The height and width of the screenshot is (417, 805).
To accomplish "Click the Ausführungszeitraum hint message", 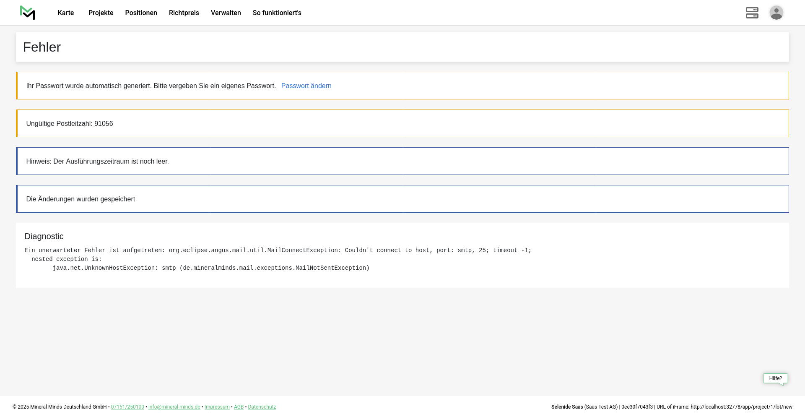I will (97, 162).
